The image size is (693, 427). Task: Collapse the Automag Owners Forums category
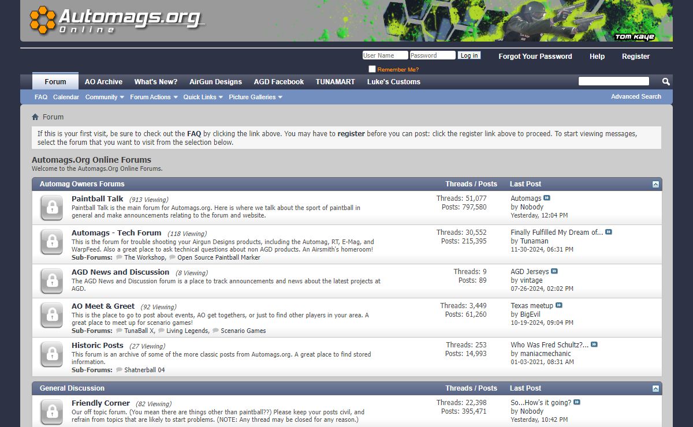(x=655, y=184)
